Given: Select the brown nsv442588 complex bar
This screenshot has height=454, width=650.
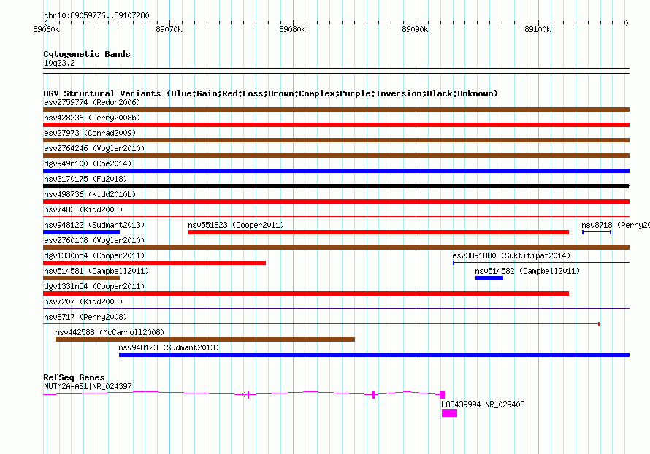Looking at the screenshot, I should [x=205, y=339].
